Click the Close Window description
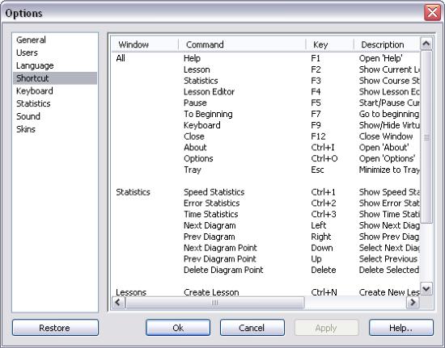 click(386, 136)
